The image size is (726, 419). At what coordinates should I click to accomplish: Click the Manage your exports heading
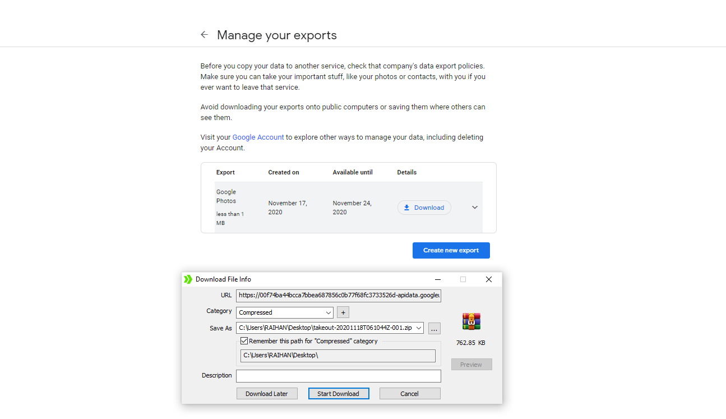277,35
